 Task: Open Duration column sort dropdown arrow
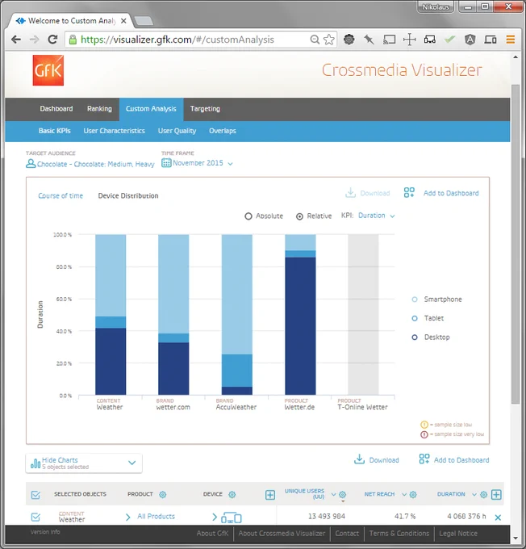(474, 494)
